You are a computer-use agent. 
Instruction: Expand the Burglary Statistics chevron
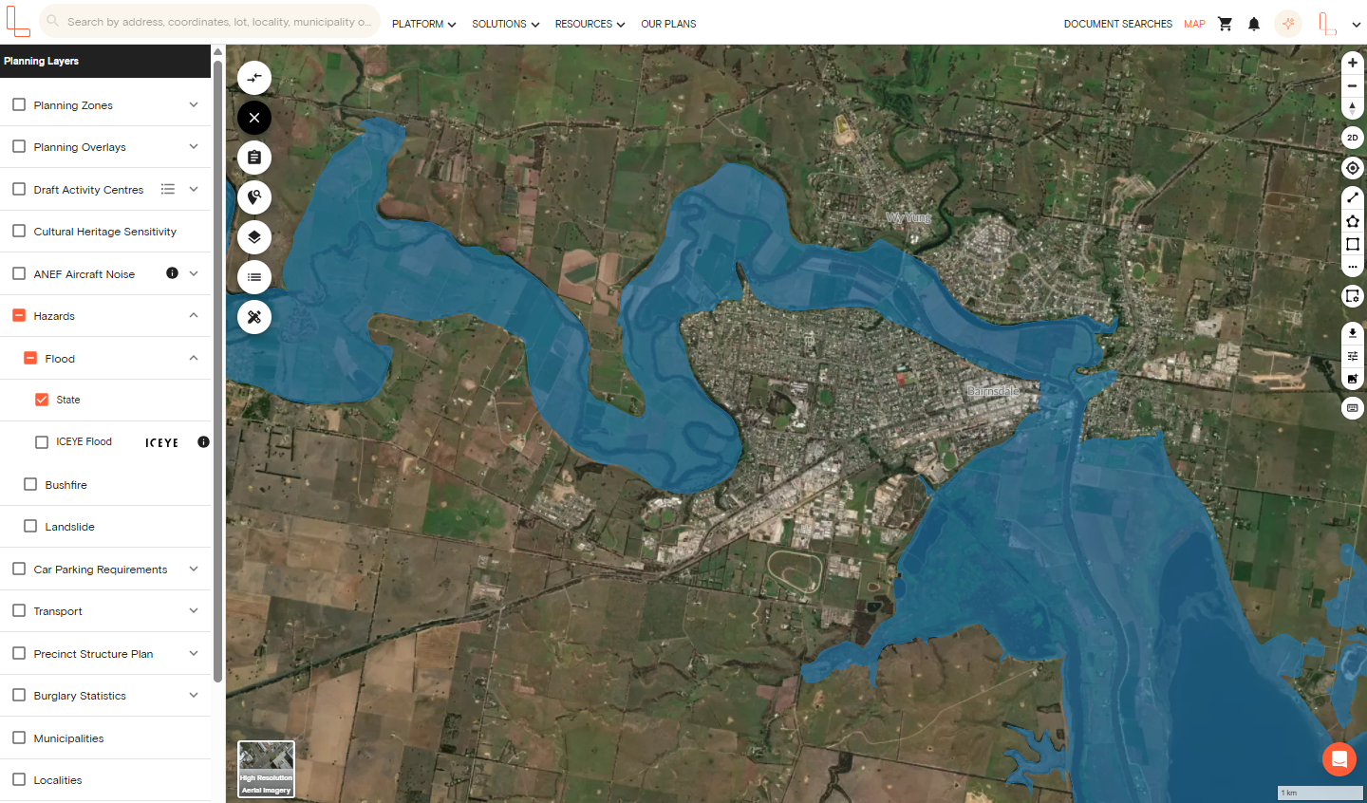click(194, 695)
